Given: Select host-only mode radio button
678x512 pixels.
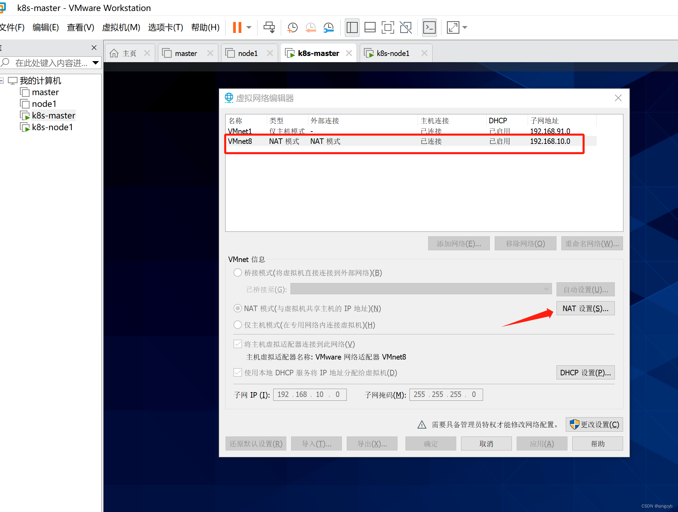Looking at the screenshot, I should [x=238, y=325].
